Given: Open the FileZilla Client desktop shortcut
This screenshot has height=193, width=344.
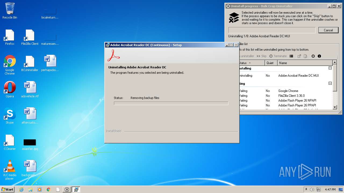Looking at the screenshot, I should click(30, 37).
